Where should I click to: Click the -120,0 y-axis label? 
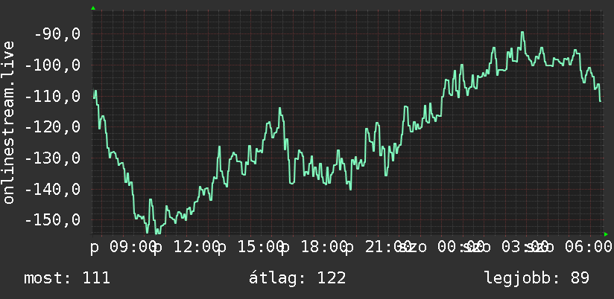52,127
